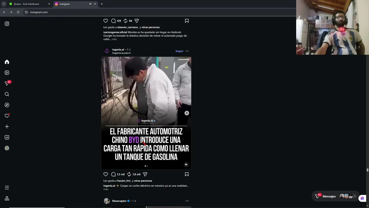Open more options for filosoraptor post

pyautogui.click(x=187, y=201)
